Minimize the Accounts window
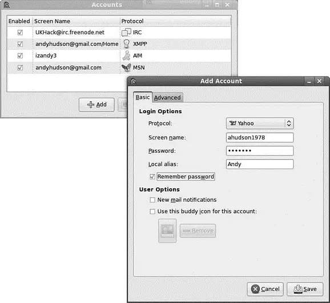Viewport: 330px width, 303px height. click(207, 5)
